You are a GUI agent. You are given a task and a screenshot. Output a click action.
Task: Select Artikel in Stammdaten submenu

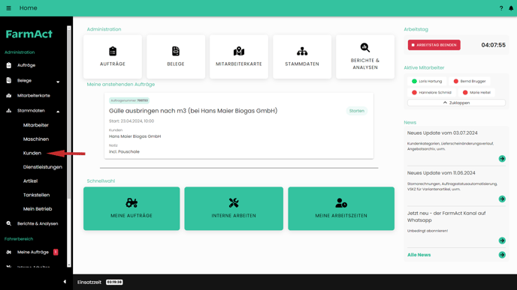30,181
